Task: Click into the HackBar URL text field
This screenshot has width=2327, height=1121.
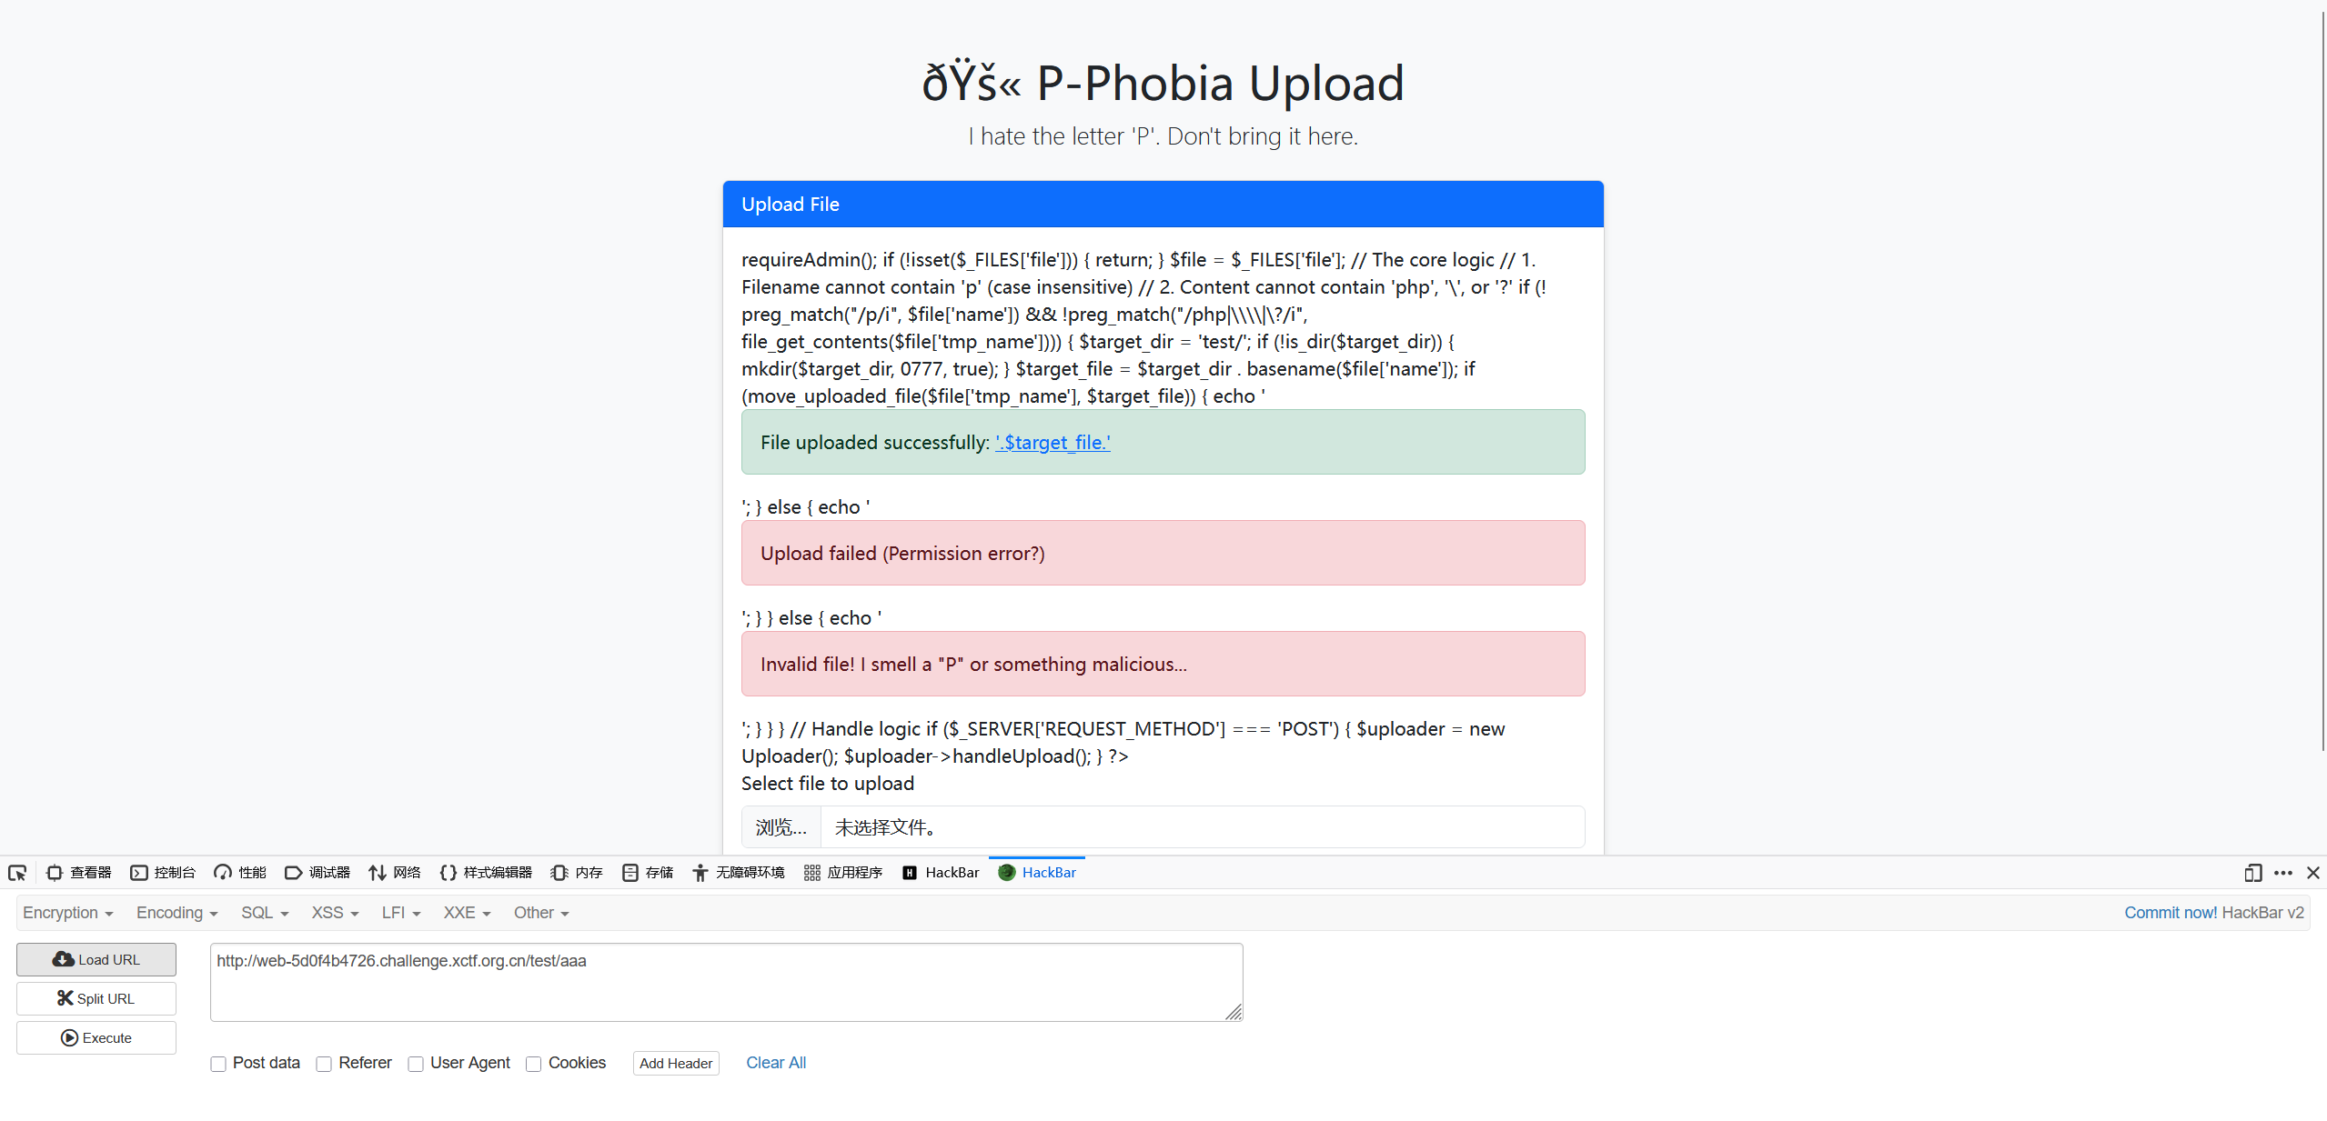Action: point(725,982)
